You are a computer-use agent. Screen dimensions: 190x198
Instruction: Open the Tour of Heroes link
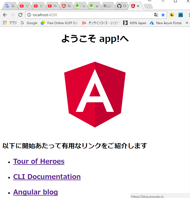coord(39,161)
